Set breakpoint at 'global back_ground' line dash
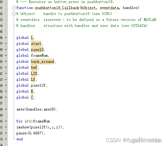The height and width of the screenshot is (146, 165). (x=6, y=62)
